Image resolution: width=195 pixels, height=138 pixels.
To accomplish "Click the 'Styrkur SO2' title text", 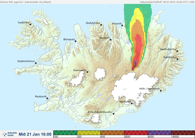I will [x=25, y=2].
